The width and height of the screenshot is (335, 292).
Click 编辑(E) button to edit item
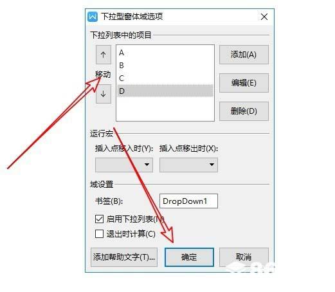coord(244,83)
